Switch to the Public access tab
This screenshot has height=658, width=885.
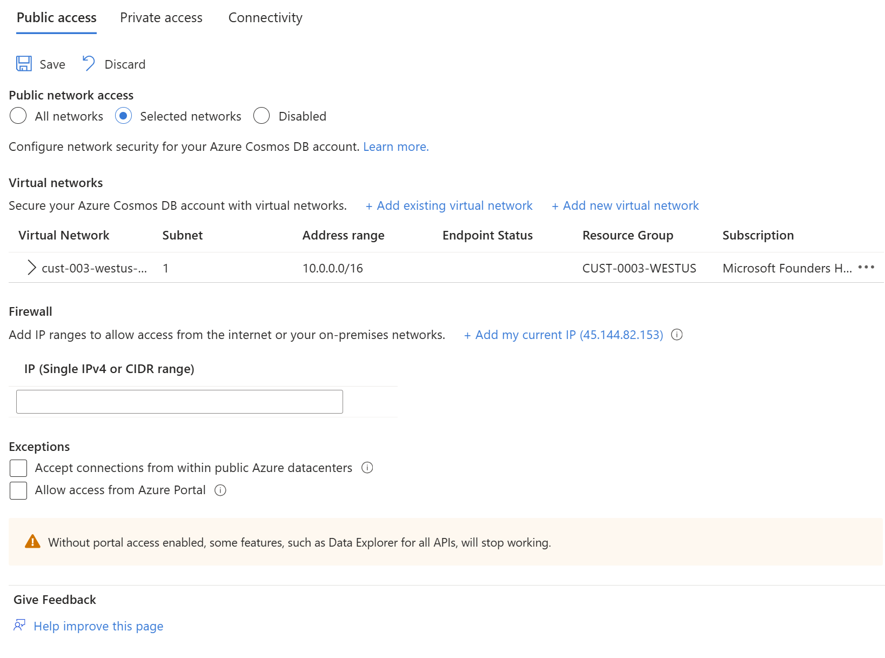point(57,18)
